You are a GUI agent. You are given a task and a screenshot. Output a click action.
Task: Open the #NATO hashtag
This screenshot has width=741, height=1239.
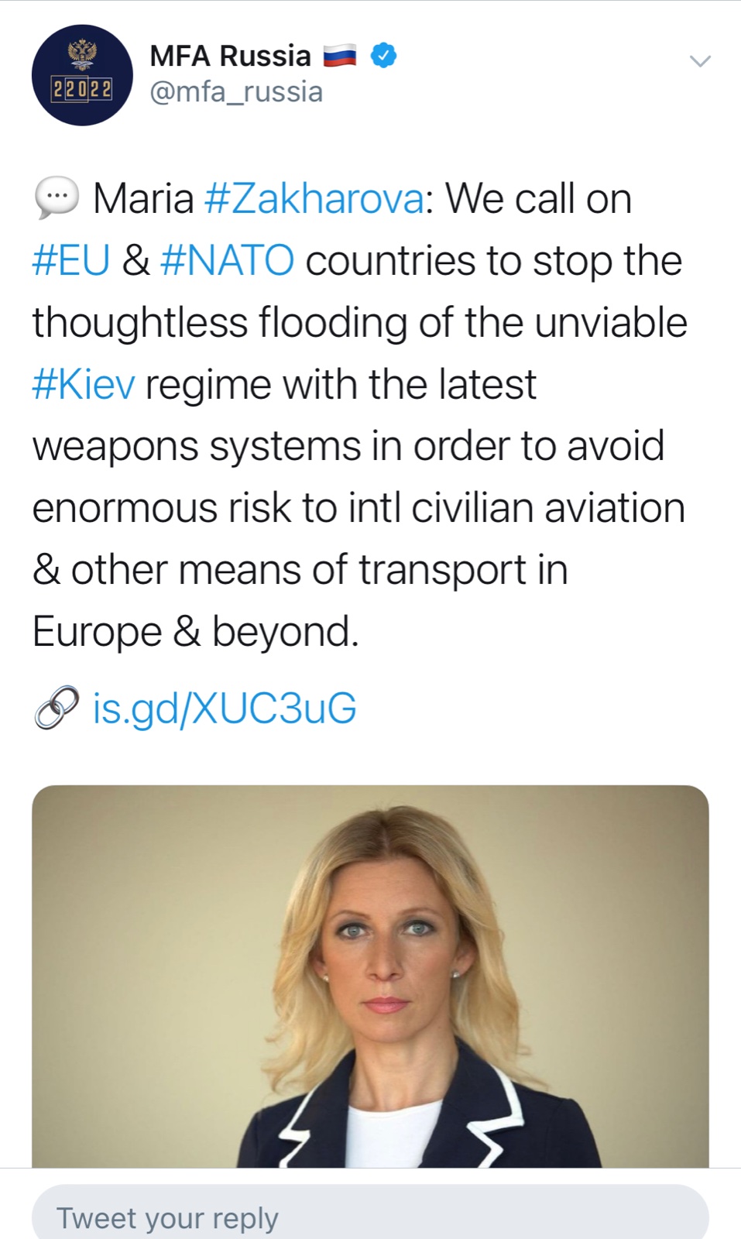click(227, 261)
